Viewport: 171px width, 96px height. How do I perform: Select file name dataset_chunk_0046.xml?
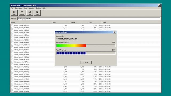tap(22, 84)
